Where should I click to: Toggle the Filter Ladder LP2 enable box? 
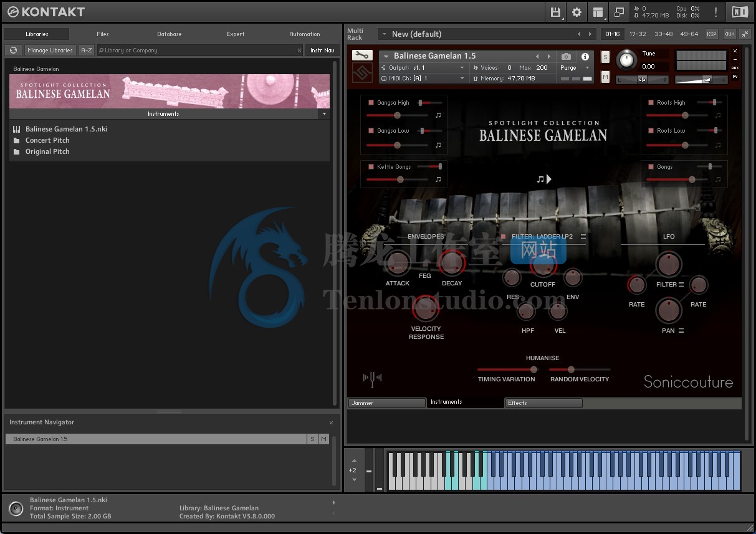504,237
